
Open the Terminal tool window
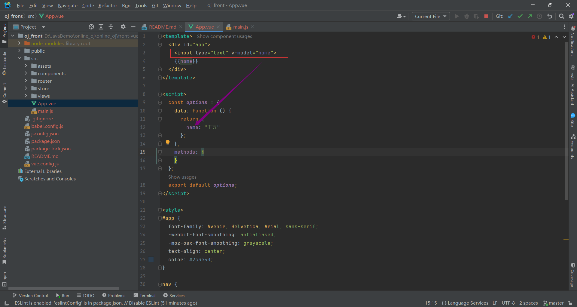point(145,296)
